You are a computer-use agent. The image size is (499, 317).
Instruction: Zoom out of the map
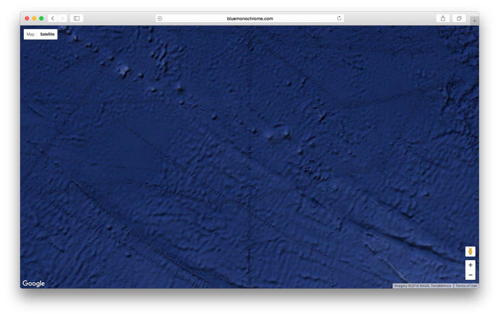point(470,275)
